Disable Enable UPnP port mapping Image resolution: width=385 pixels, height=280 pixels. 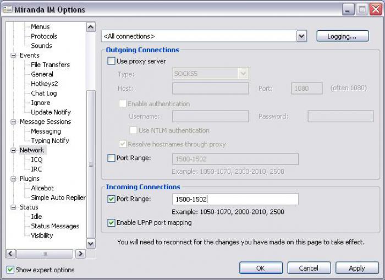(x=111, y=223)
